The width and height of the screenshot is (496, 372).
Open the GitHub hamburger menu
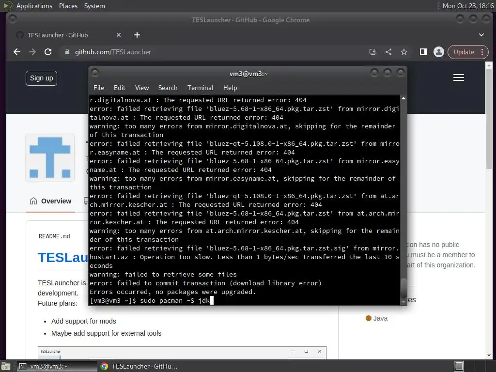pyautogui.click(x=459, y=78)
